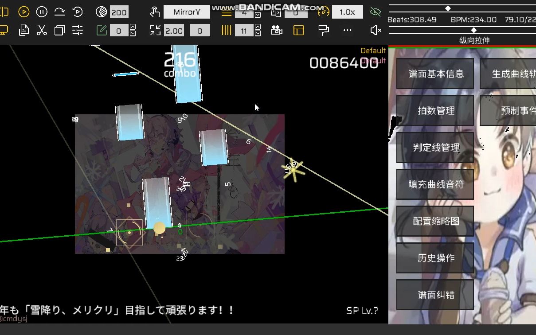Click the half-shaded circle opacity icon

coord(101,12)
